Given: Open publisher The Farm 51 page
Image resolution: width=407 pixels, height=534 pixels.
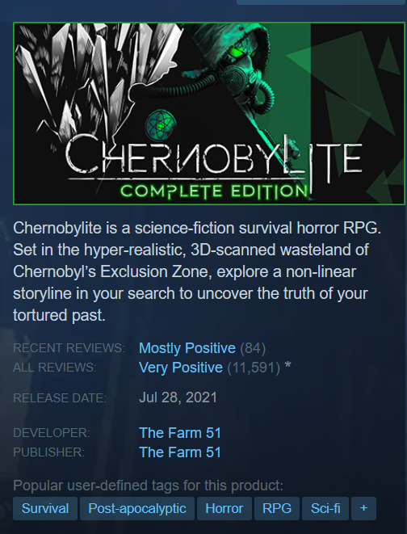Looking at the screenshot, I should coord(180,452).
